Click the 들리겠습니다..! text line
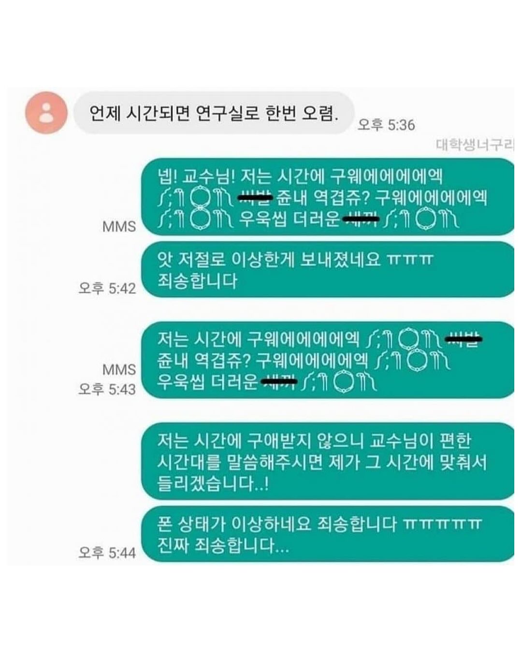This screenshot has height=653, width=522. [x=213, y=483]
